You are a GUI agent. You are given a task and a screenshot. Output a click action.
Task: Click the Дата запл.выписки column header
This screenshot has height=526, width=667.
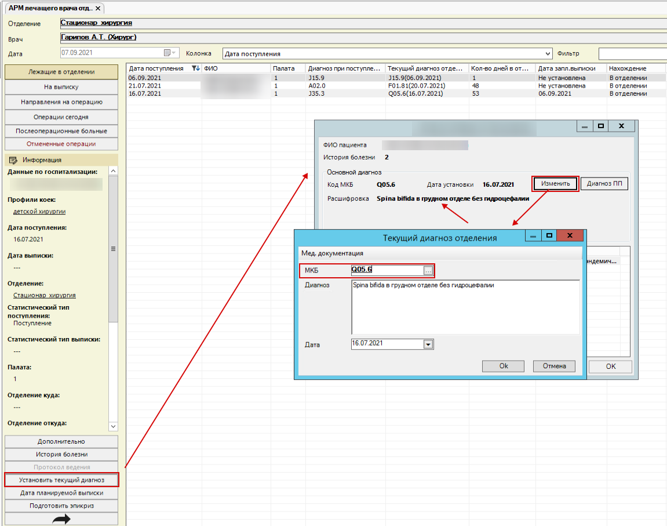click(571, 68)
